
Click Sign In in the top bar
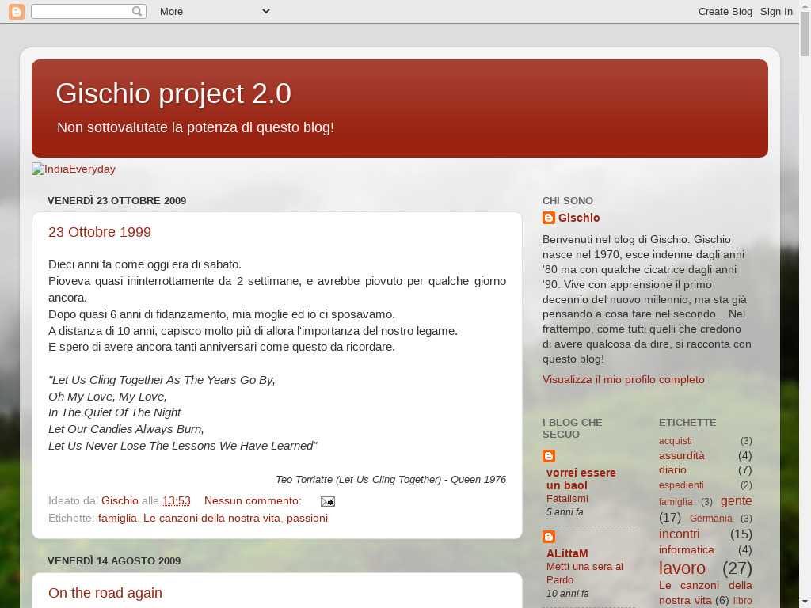tap(776, 11)
